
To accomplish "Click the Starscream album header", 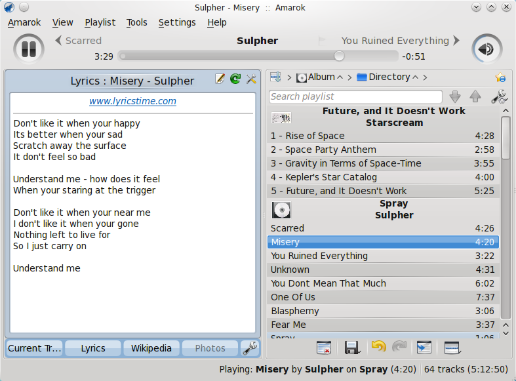I will [x=383, y=117].
